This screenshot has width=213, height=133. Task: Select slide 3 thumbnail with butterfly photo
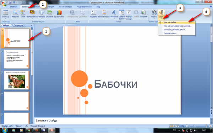click(17, 80)
